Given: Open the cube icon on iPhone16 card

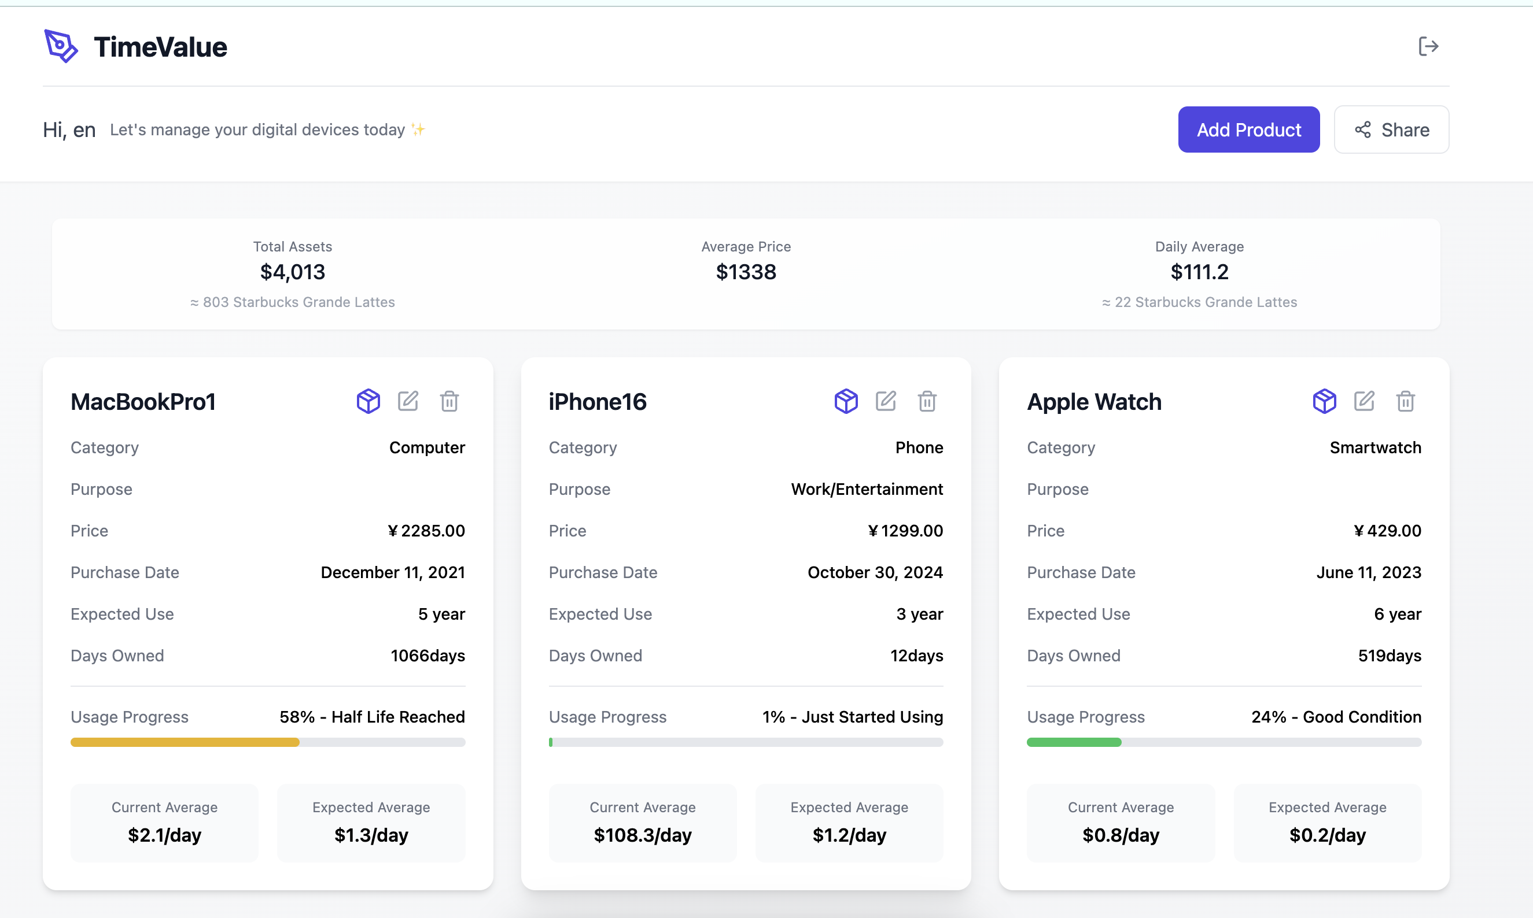Looking at the screenshot, I should [x=846, y=401].
